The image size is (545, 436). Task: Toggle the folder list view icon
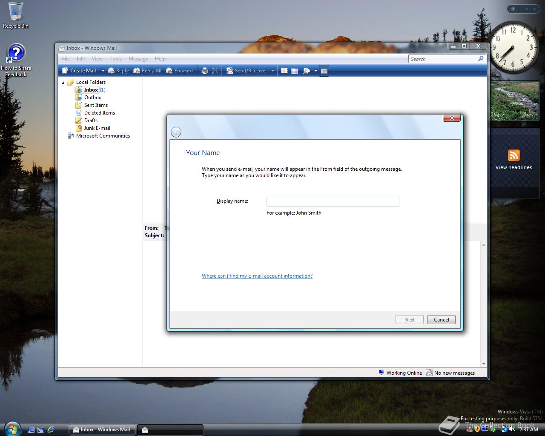pos(324,71)
